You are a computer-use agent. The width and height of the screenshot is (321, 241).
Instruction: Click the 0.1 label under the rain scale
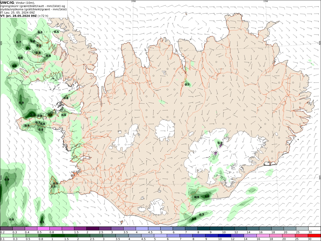pos(2,239)
